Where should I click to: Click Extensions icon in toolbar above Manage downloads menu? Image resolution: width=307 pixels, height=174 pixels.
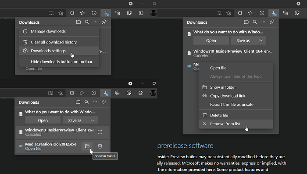pos(72,13)
